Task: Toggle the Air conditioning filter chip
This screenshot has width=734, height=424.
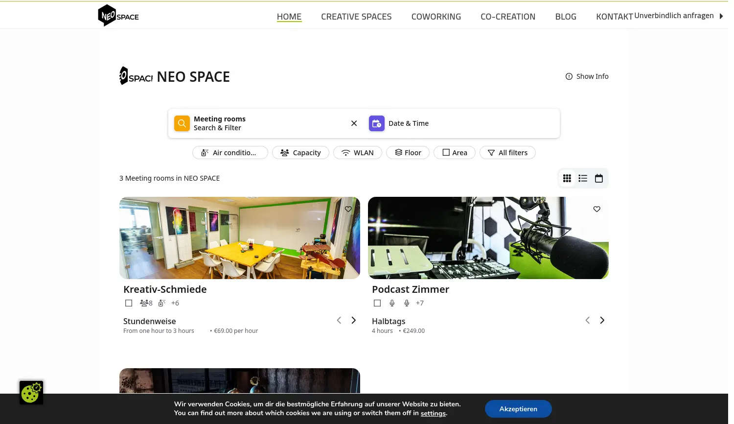Action: tap(230, 153)
